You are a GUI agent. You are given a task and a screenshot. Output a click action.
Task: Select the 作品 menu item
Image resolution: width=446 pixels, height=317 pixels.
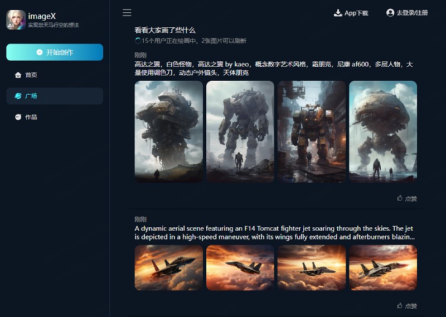click(31, 117)
